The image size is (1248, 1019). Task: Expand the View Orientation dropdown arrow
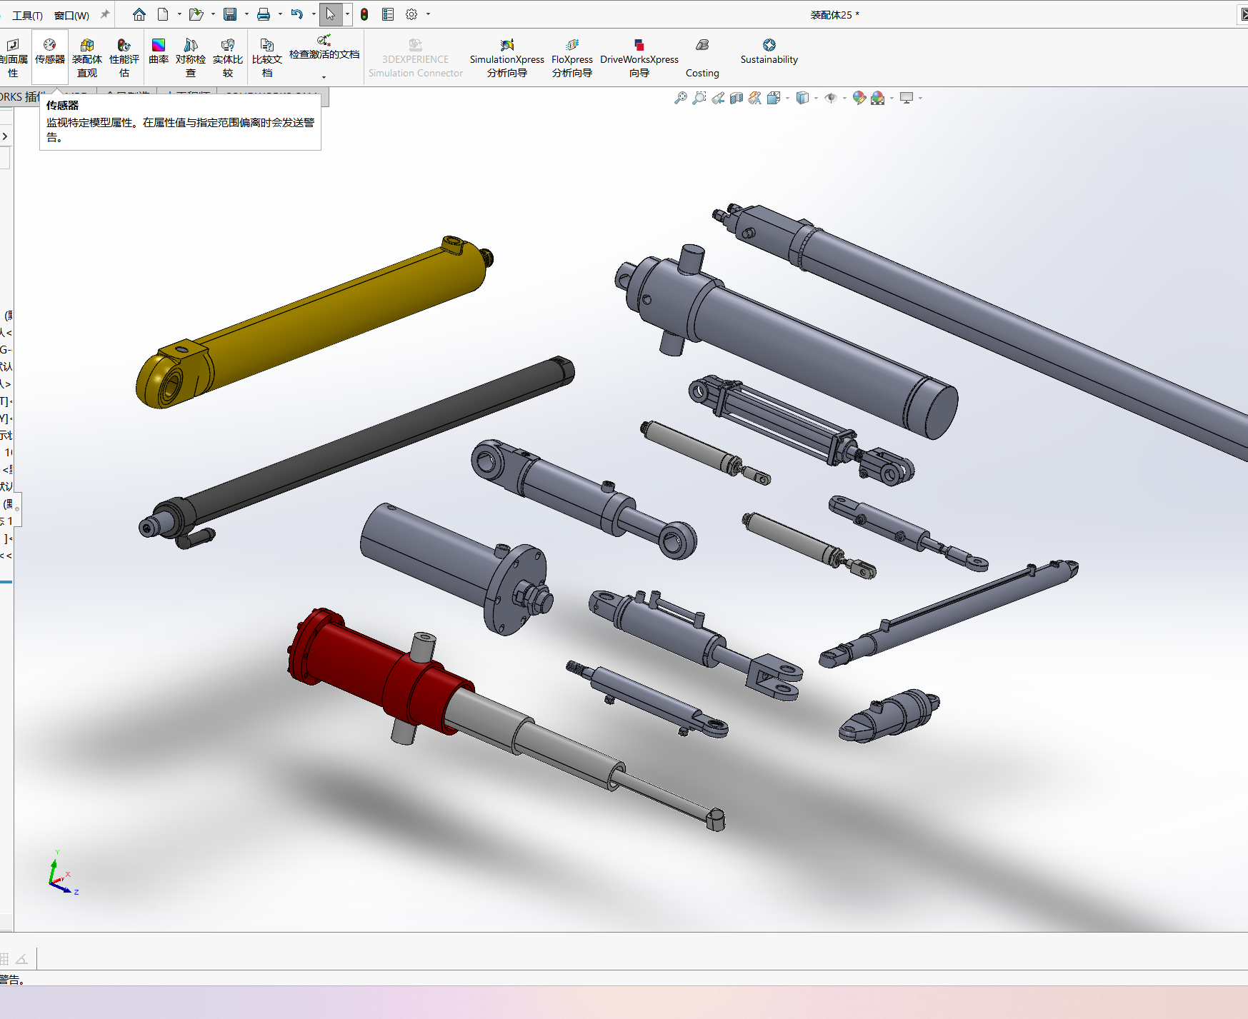[787, 99]
